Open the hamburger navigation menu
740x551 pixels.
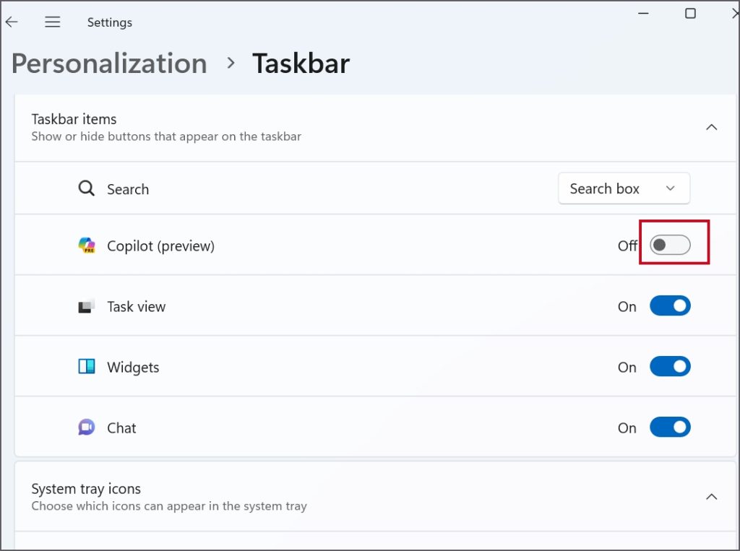(x=52, y=22)
